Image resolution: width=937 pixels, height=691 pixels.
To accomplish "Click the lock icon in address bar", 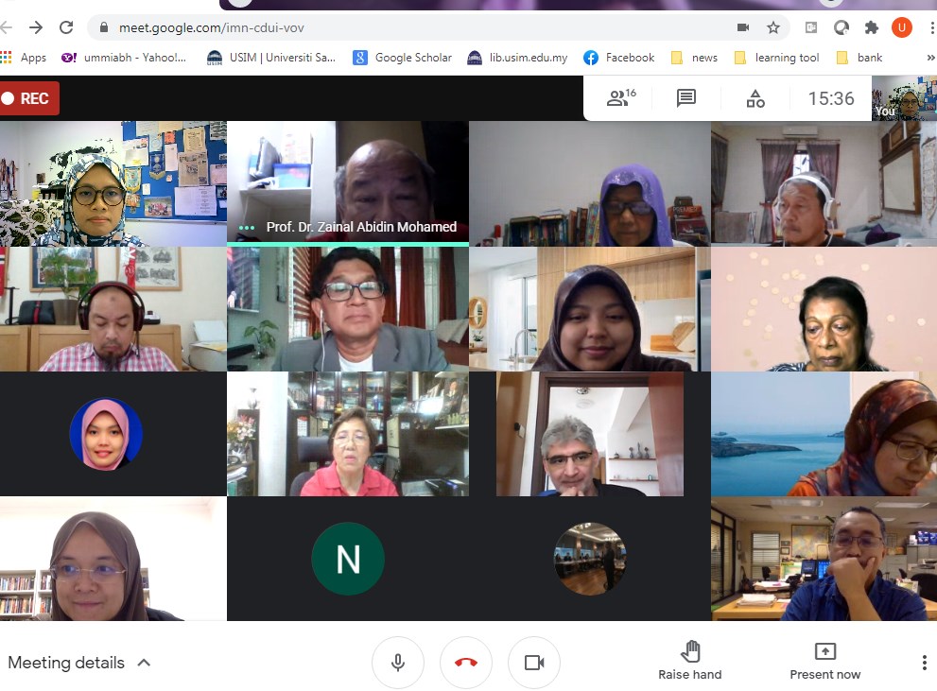I will tap(104, 27).
